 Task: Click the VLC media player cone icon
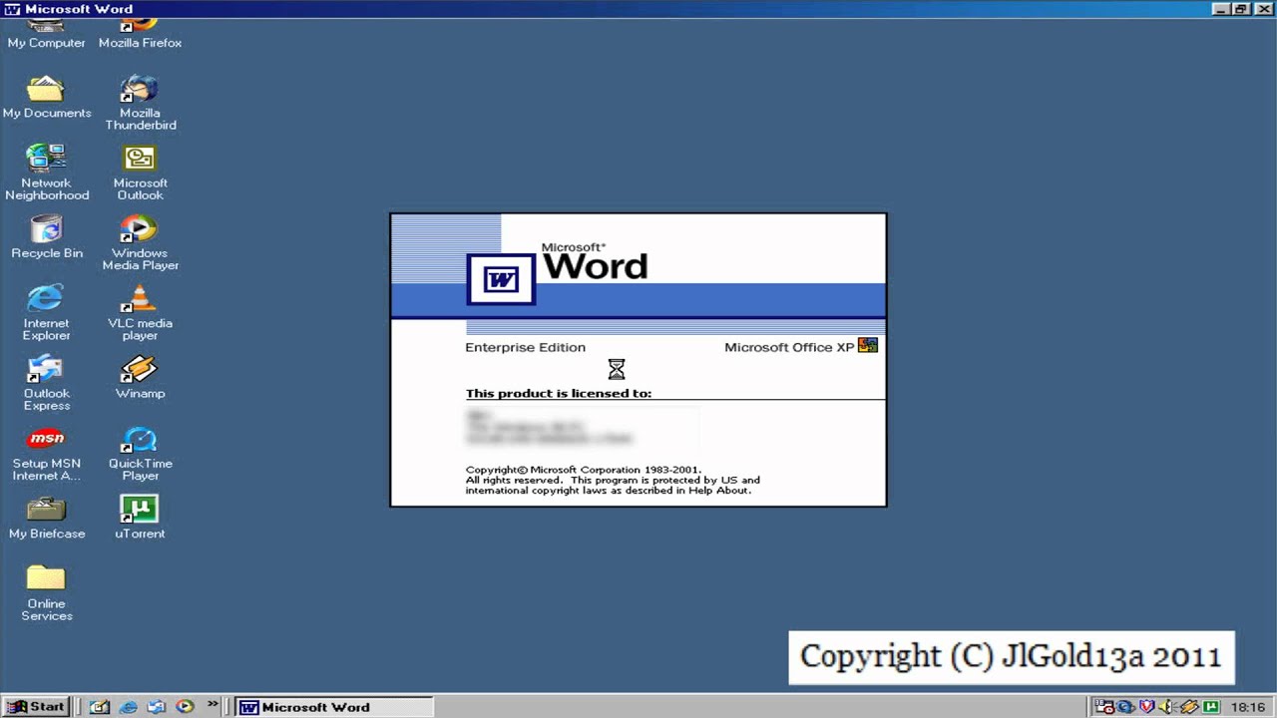(x=139, y=298)
